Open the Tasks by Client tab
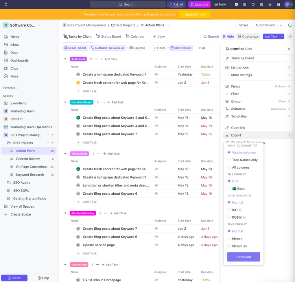This screenshot has height=282, width=295. click(77, 37)
